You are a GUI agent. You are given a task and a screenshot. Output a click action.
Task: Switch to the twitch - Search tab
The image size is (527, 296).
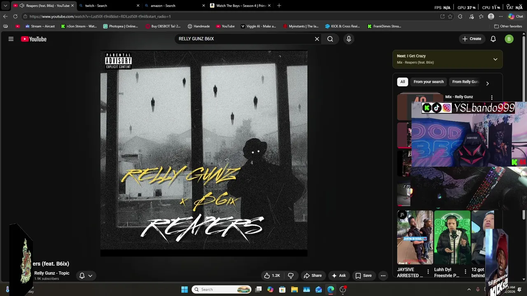(x=109, y=6)
